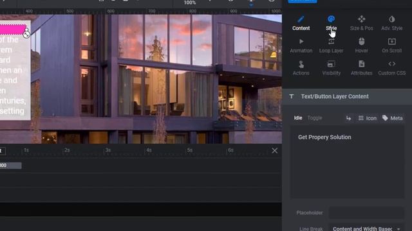This screenshot has height=231, width=412.
Task: Open the Hover settings
Action: (x=361, y=46)
